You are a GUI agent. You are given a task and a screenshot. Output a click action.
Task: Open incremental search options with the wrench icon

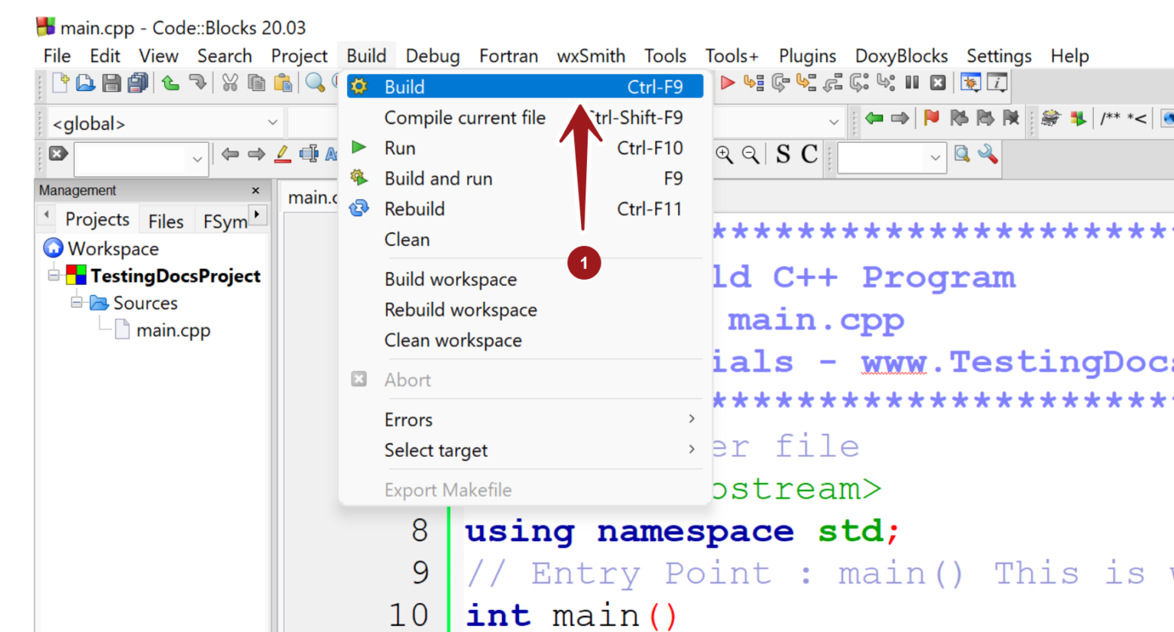(x=987, y=154)
